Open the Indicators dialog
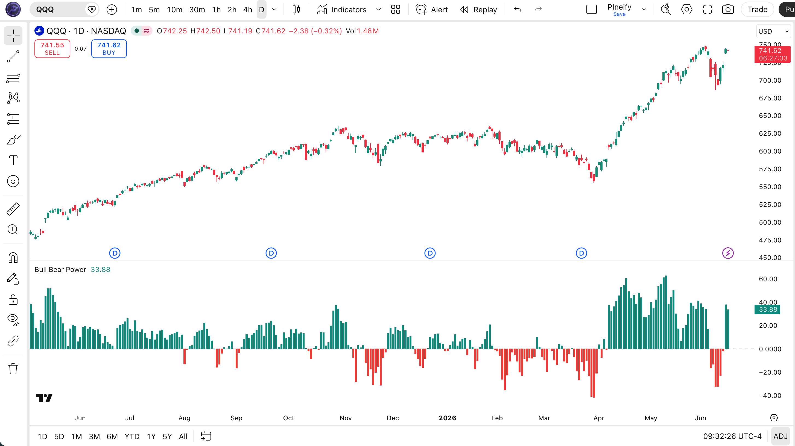Viewport: 795px width, 446px height. click(342, 10)
